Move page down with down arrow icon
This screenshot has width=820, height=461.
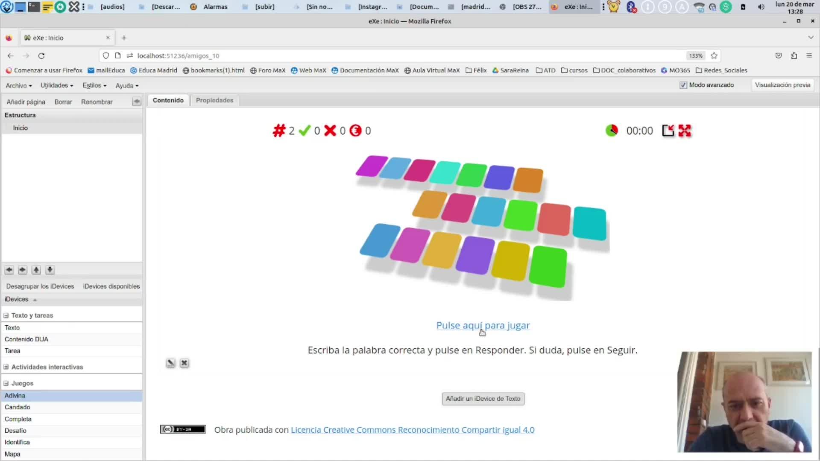click(x=50, y=270)
